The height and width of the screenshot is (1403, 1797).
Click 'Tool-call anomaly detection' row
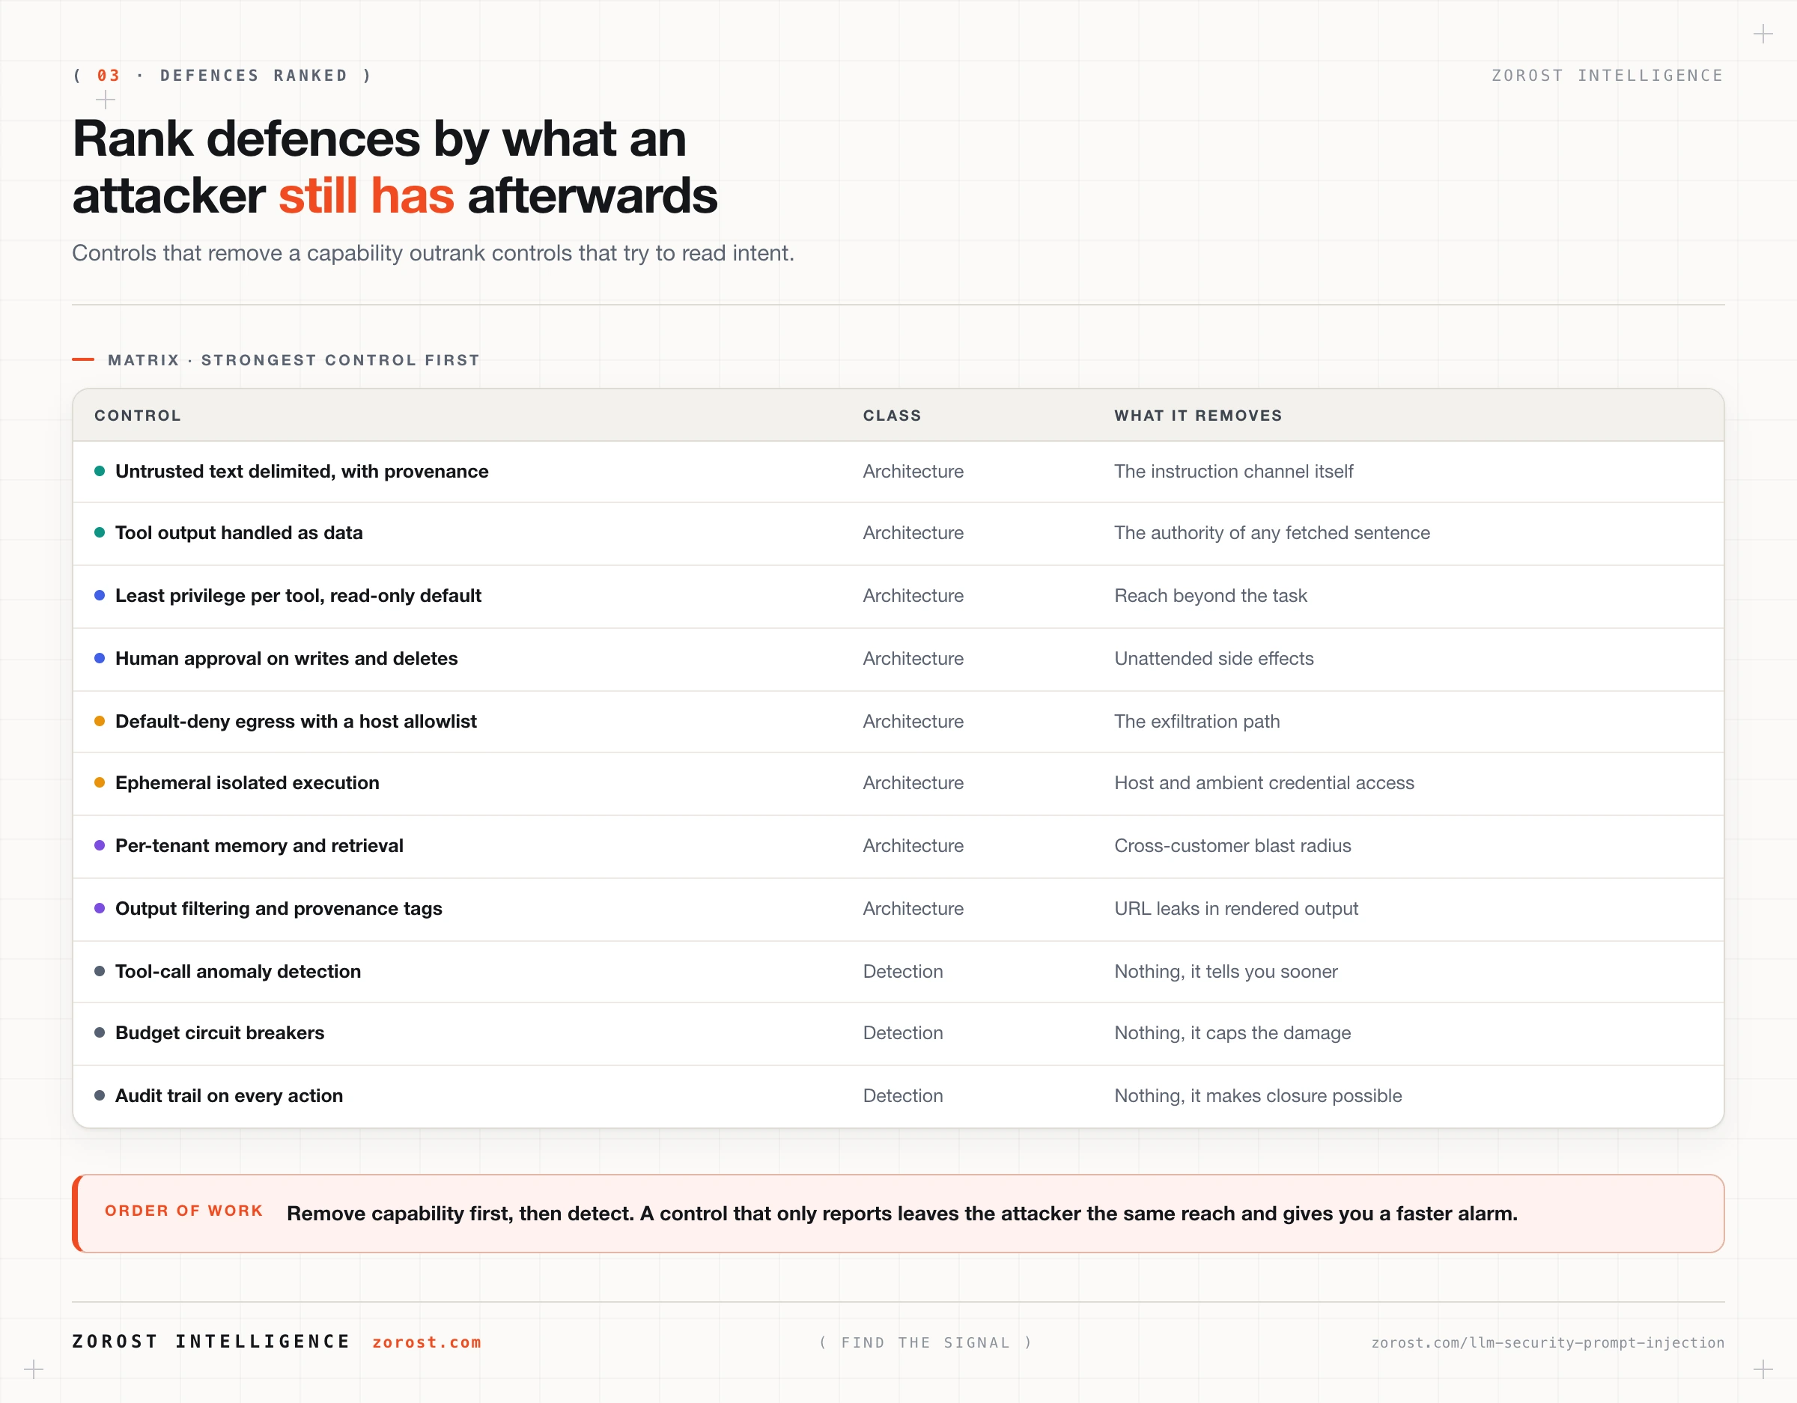[x=898, y=971]
